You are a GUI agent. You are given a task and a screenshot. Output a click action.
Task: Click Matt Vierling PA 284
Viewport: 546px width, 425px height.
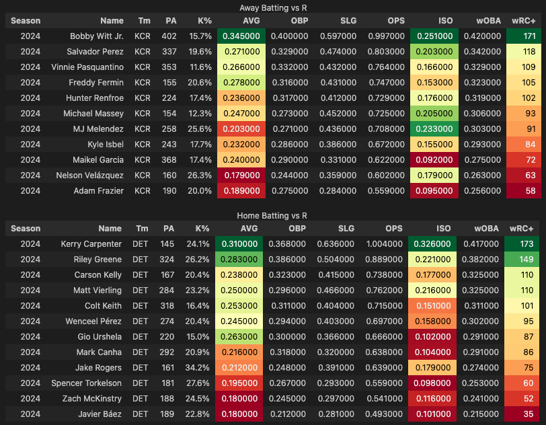pyautogui.click(x=167, y=291)
